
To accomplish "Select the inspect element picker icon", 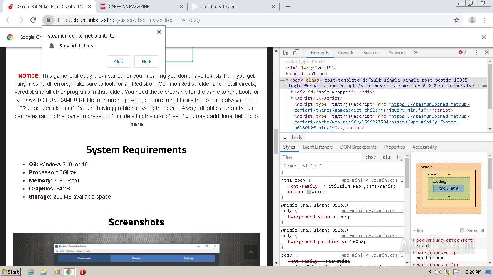I will click(x=286, y=53).
